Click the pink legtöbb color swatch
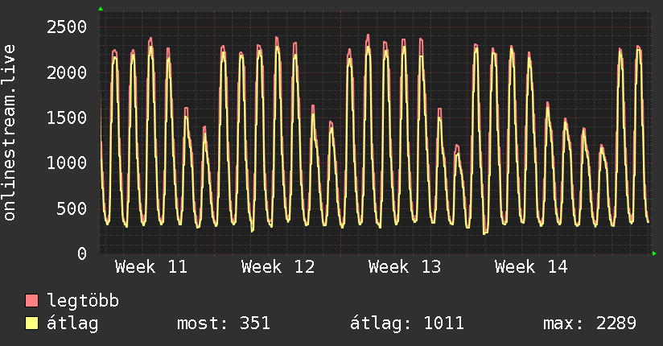Image resolution: width=663 pixels, height=346 pixels. pyautogui.click(x=31, y=301)
